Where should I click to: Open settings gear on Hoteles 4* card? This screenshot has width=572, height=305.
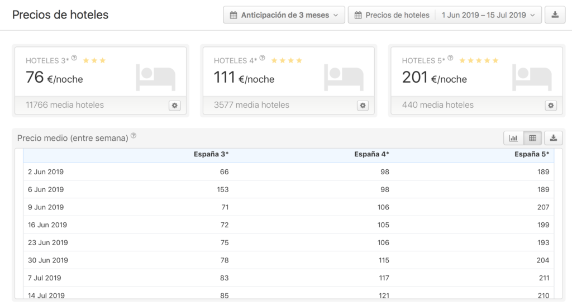click(363, 106)
